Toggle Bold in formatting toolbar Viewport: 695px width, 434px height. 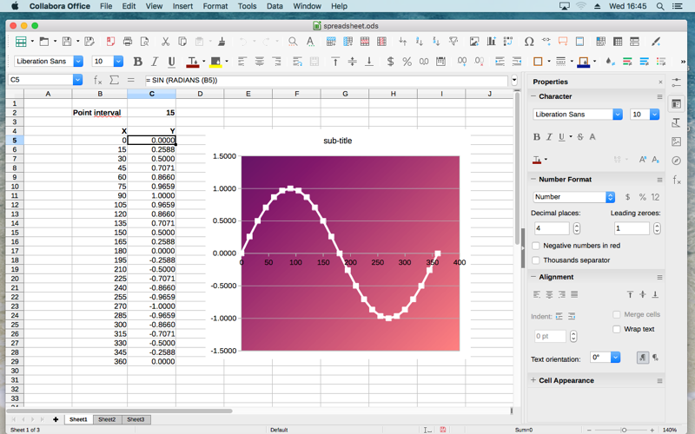138,62
